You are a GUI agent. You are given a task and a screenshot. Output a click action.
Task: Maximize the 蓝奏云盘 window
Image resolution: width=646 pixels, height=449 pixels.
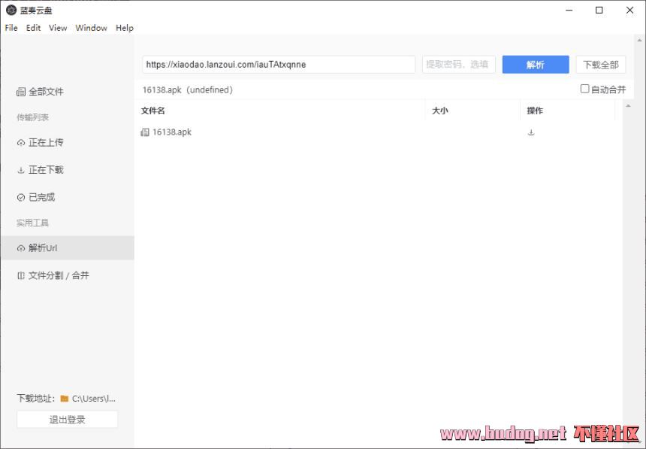tap(599, 11)
